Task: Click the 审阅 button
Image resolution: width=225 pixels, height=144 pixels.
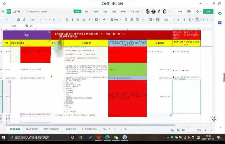Action: (180, 12)
